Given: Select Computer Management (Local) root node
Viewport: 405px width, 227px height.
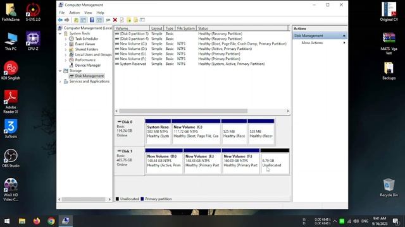Looking at the screenshot, I should (87, 28).
